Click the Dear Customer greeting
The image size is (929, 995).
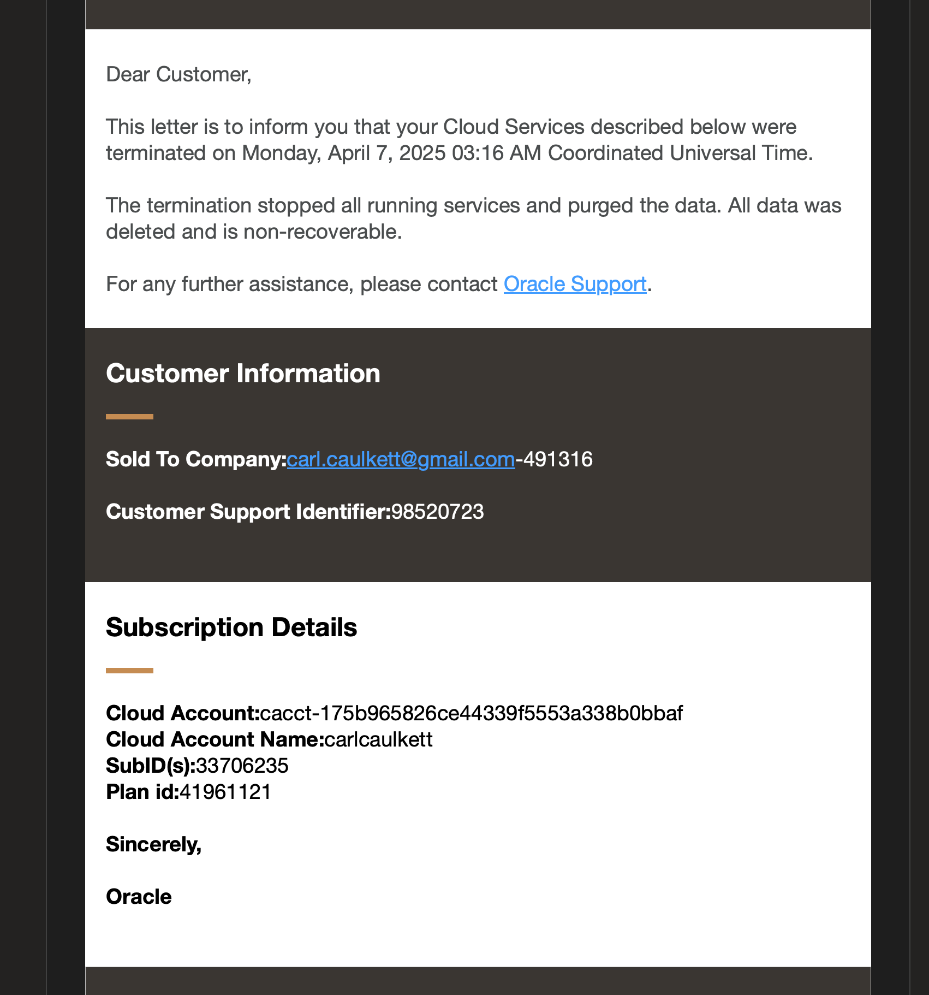[x=178, y=74]
